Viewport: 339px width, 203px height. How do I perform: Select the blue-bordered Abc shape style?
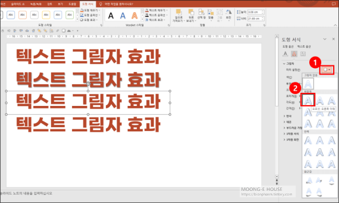tap(11, 15)
